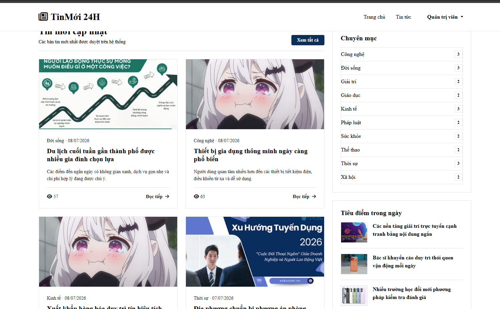The width and height of the screenshot is (500, 309).
Task: Click the TinMới 24H newspaper logo icon
Action: 43,17
